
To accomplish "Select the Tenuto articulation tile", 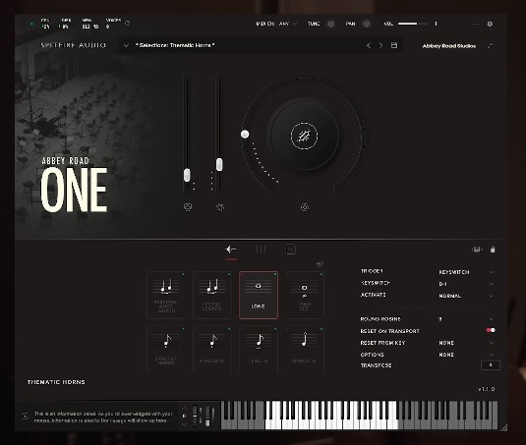I will point(259,349).
